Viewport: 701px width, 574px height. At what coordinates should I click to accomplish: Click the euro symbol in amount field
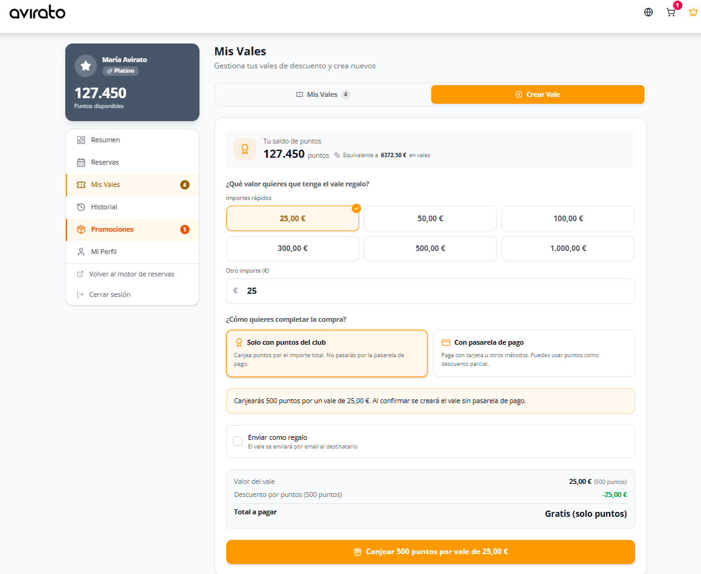pos(236,291)
